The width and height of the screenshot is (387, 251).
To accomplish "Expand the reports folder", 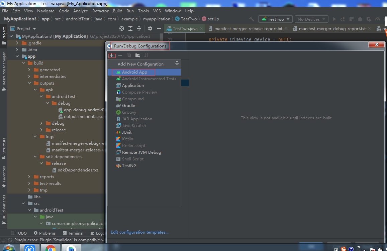I will click(29, 176).
